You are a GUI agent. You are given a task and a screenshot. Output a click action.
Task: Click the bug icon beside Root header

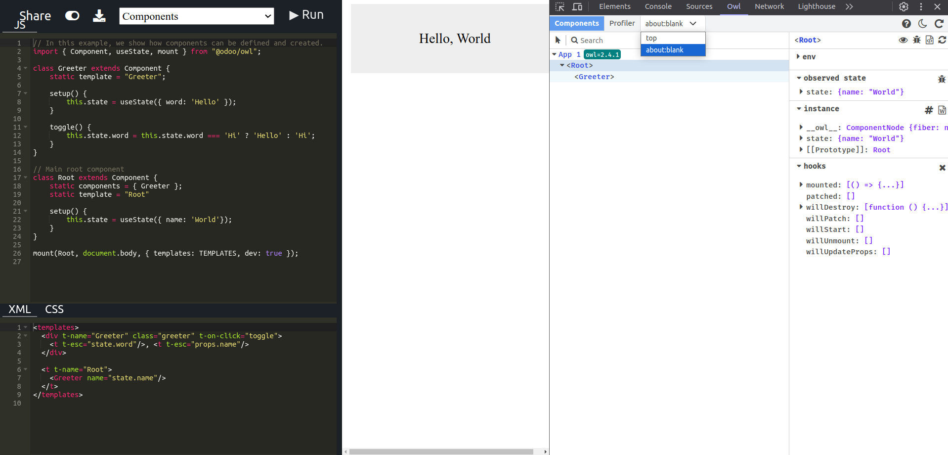(x=916, y=40)
